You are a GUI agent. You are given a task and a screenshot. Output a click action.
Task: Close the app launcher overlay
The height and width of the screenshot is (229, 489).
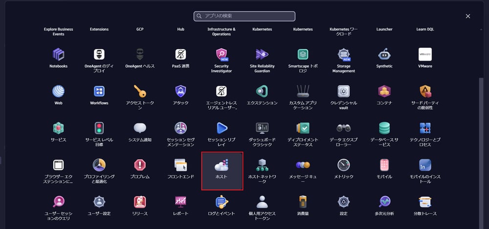tap(468, 16)
